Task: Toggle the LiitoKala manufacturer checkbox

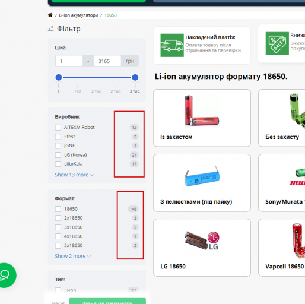Action: 58,164
